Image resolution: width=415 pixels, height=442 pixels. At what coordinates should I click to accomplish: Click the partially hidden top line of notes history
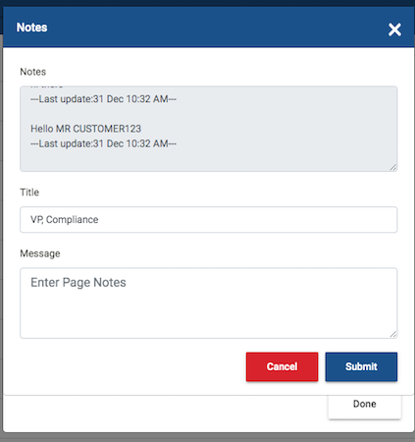coord(46,87)
